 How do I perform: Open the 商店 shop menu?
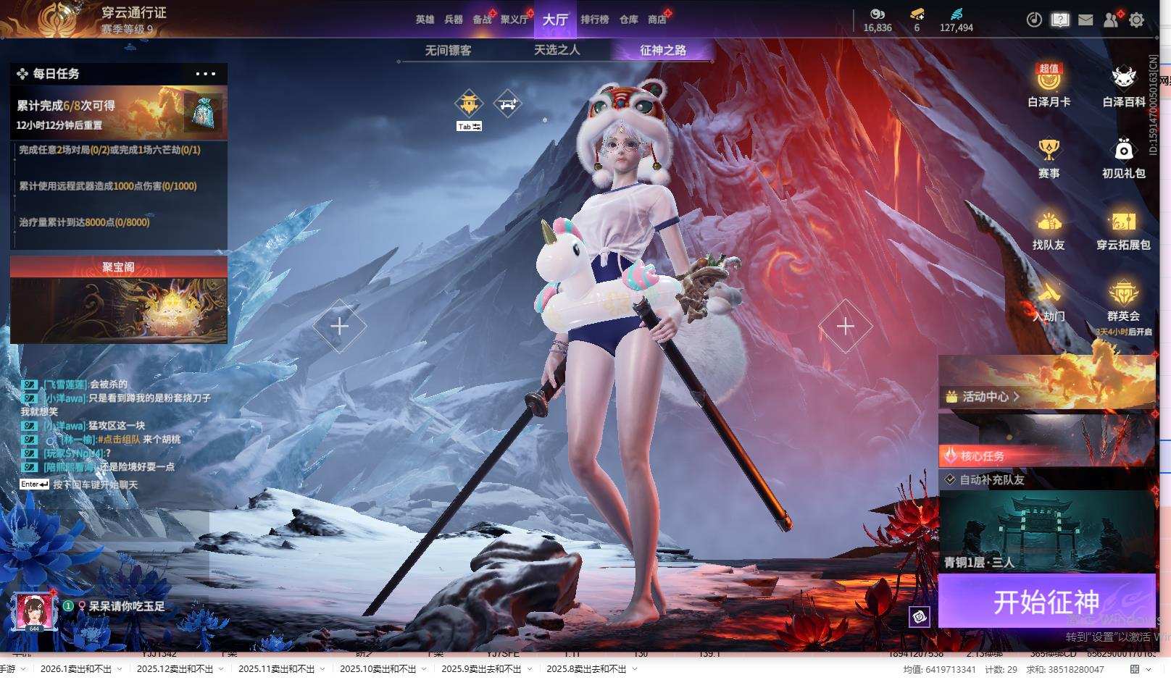(657, 20)
